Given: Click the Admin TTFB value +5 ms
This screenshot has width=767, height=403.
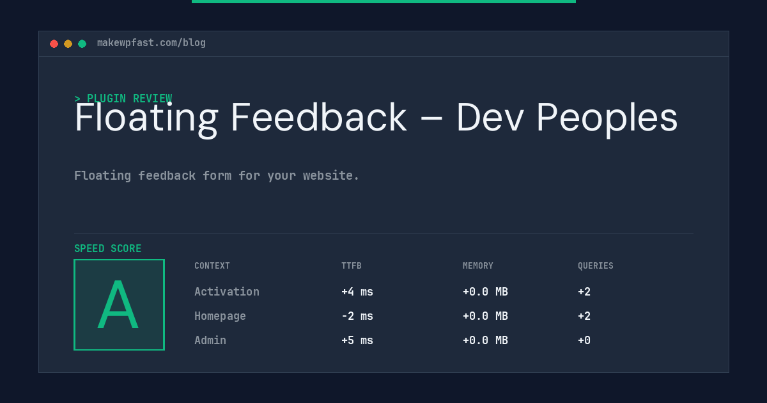Looking at the screenshot, I should [357, 340].
